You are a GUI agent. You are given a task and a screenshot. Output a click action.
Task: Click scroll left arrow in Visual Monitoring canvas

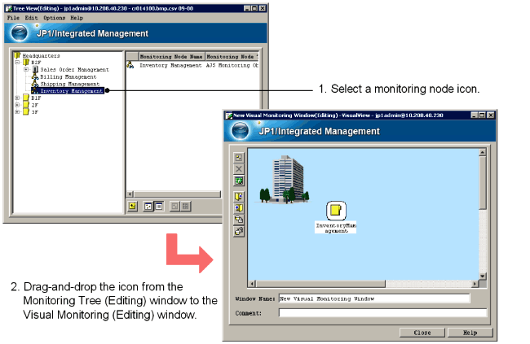coord(252,284)
